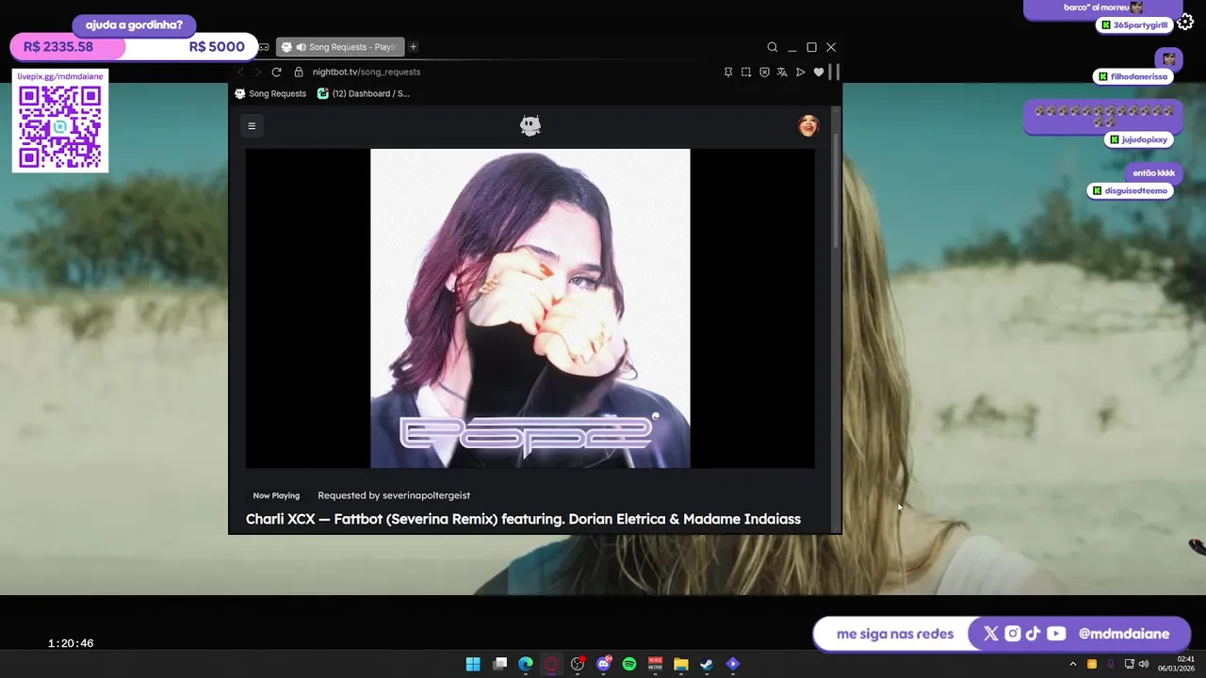Open Steam from taskbar
This screenshot has height=678, width=1206.
pyautogui.click(x=707, y=664)
